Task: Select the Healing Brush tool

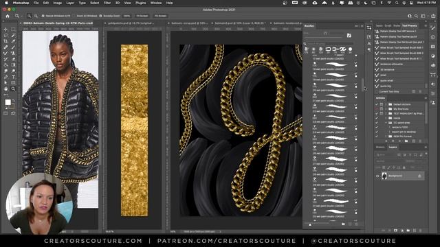Action: (x=5, y=47)
